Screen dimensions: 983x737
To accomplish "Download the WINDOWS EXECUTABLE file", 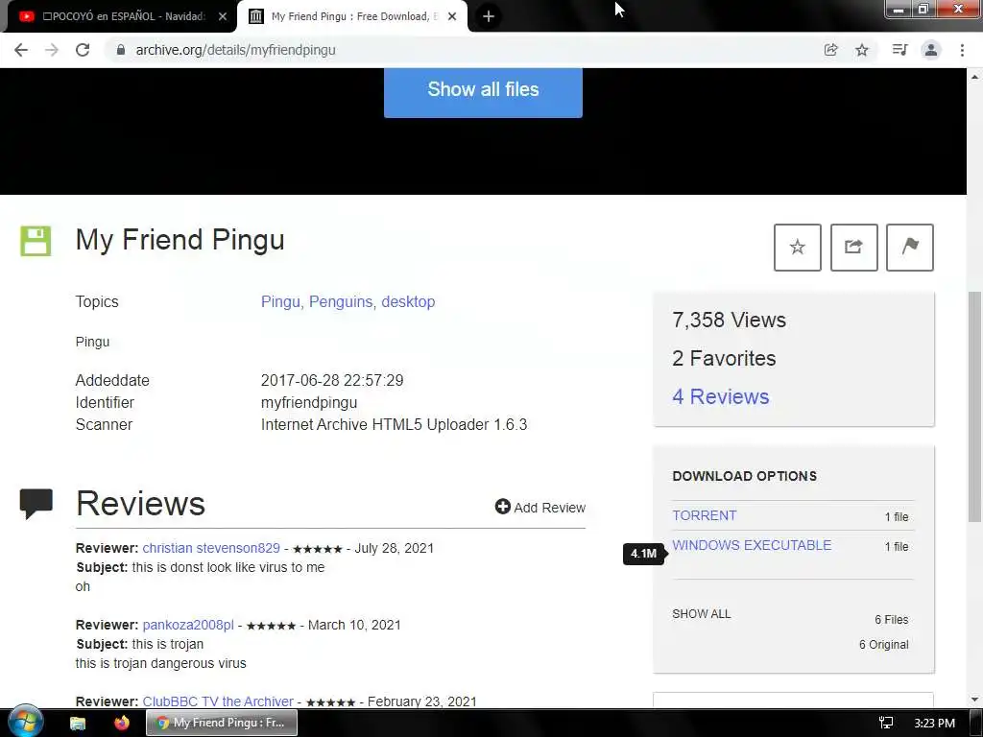I will pos(752,545).
